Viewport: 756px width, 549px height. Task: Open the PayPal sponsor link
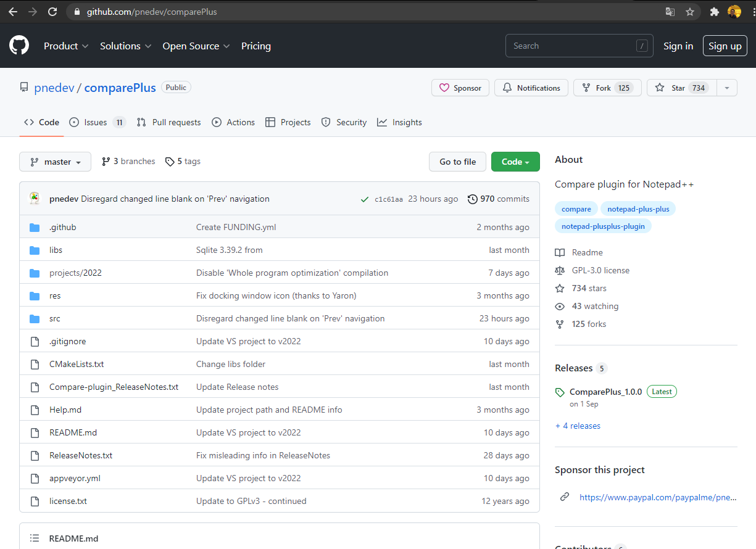(658, 497)
